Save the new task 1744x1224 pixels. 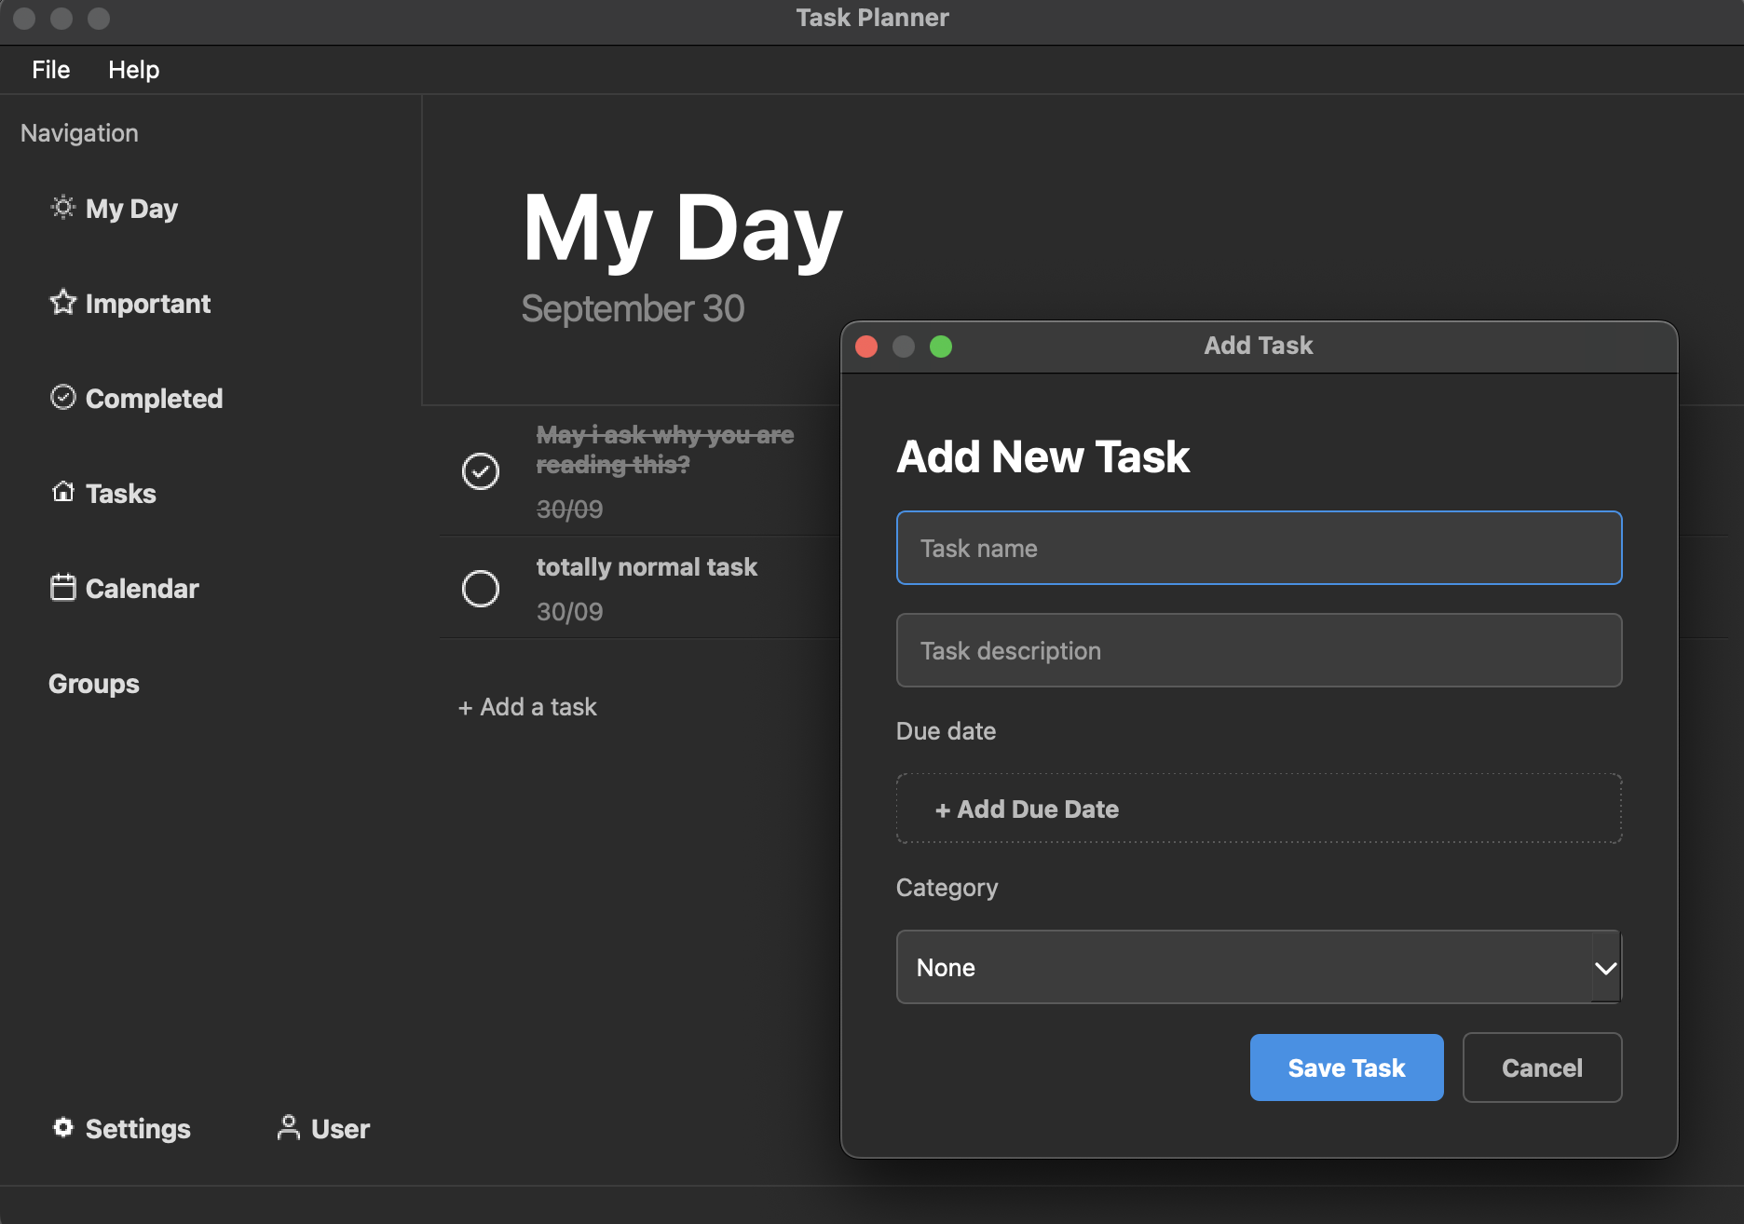tap(1346, 1068)
